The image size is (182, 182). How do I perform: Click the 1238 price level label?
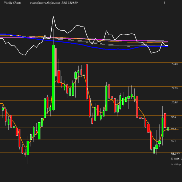[174, 64]
